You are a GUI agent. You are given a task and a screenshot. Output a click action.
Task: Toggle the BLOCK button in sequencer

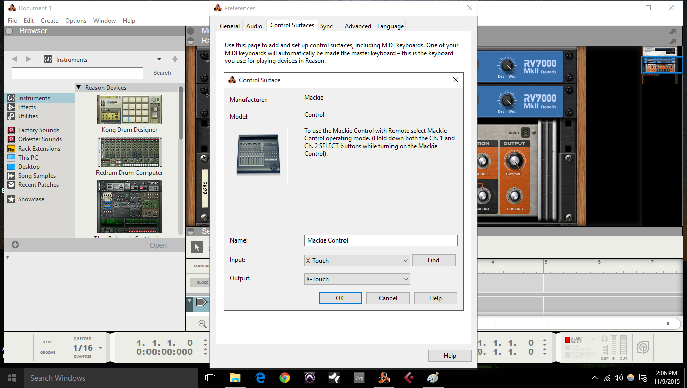(203, 283)
